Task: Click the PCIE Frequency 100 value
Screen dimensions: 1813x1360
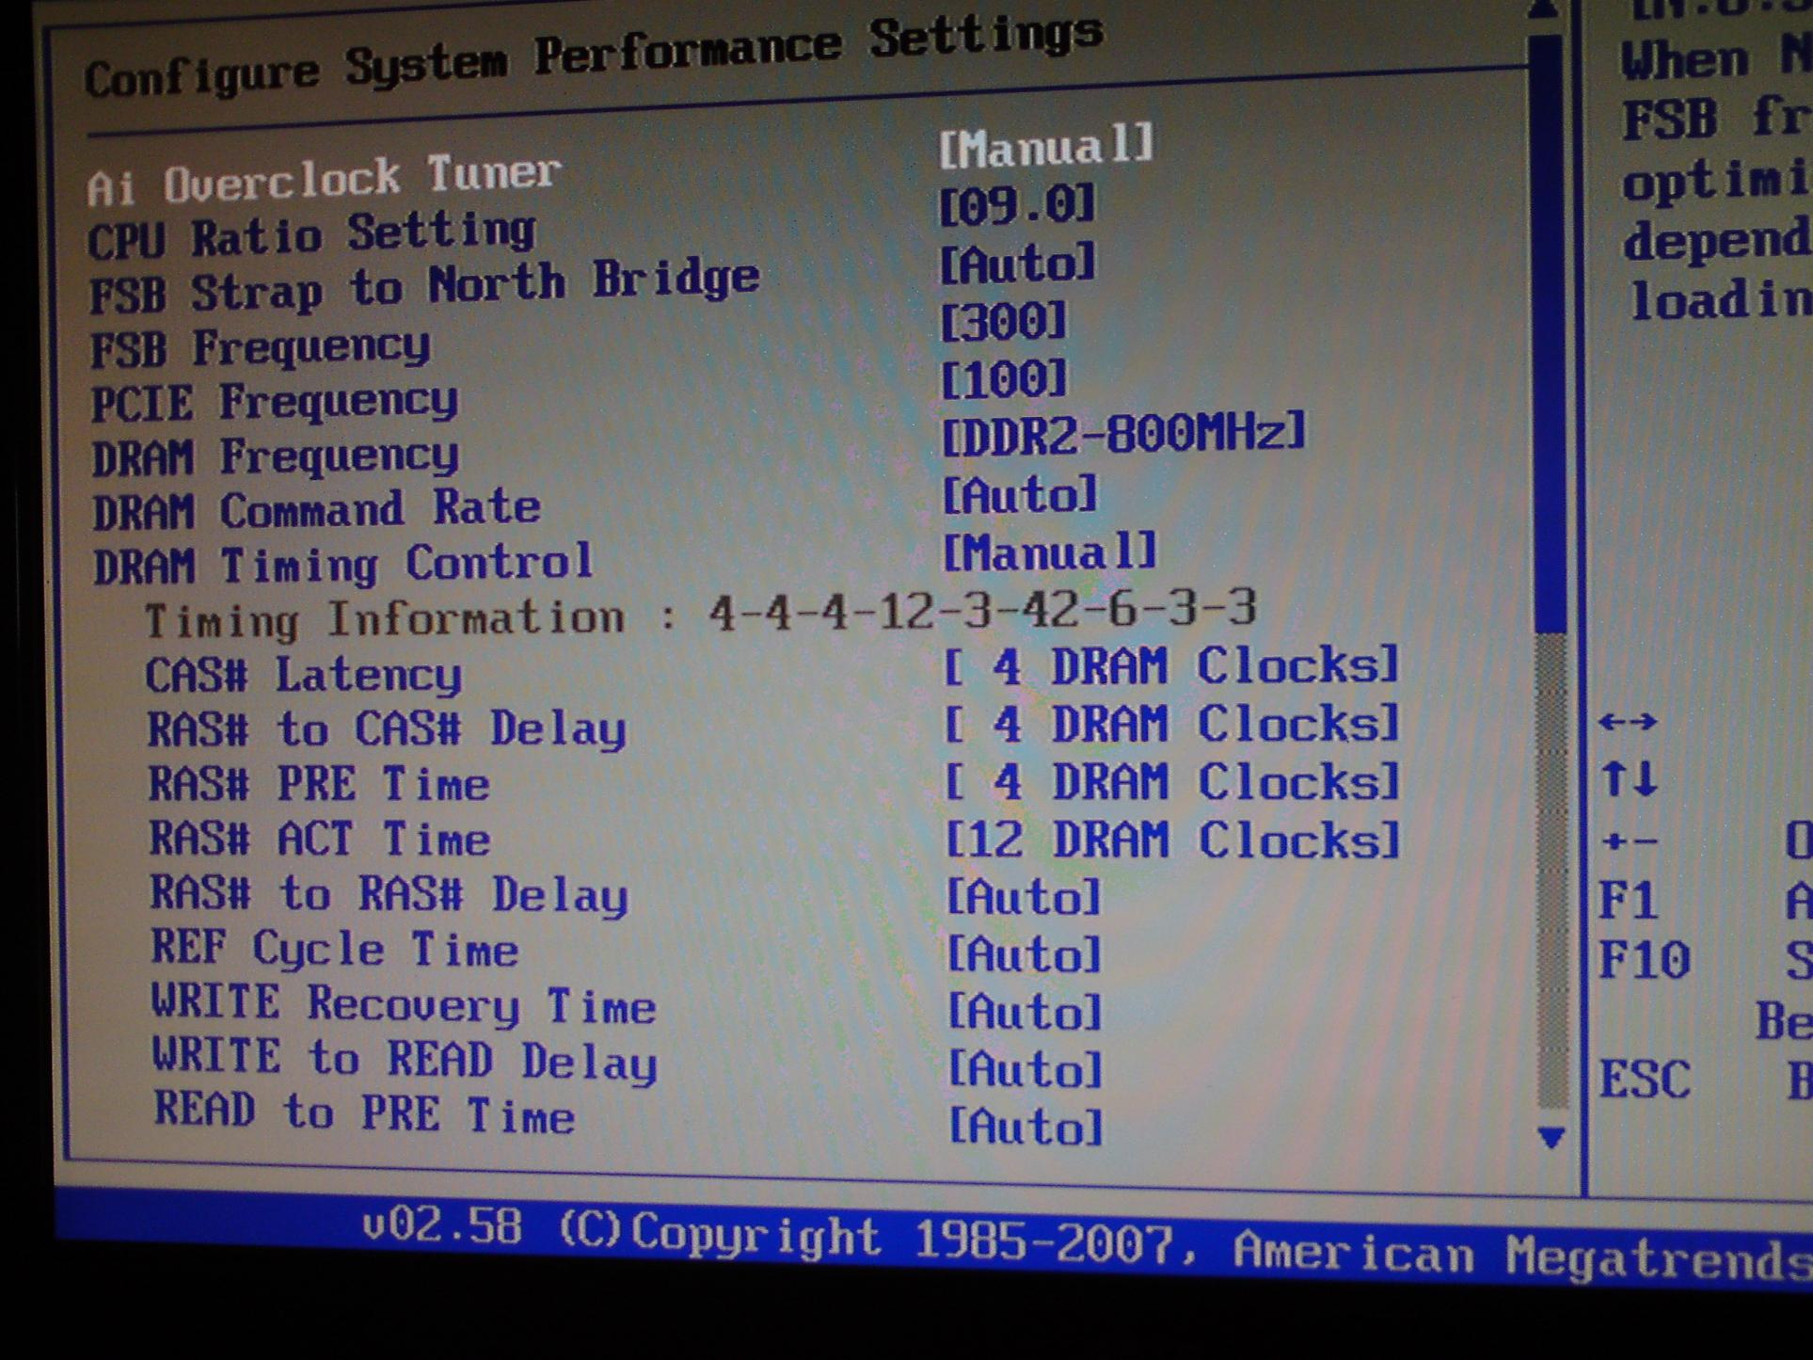Action: 1004,380
